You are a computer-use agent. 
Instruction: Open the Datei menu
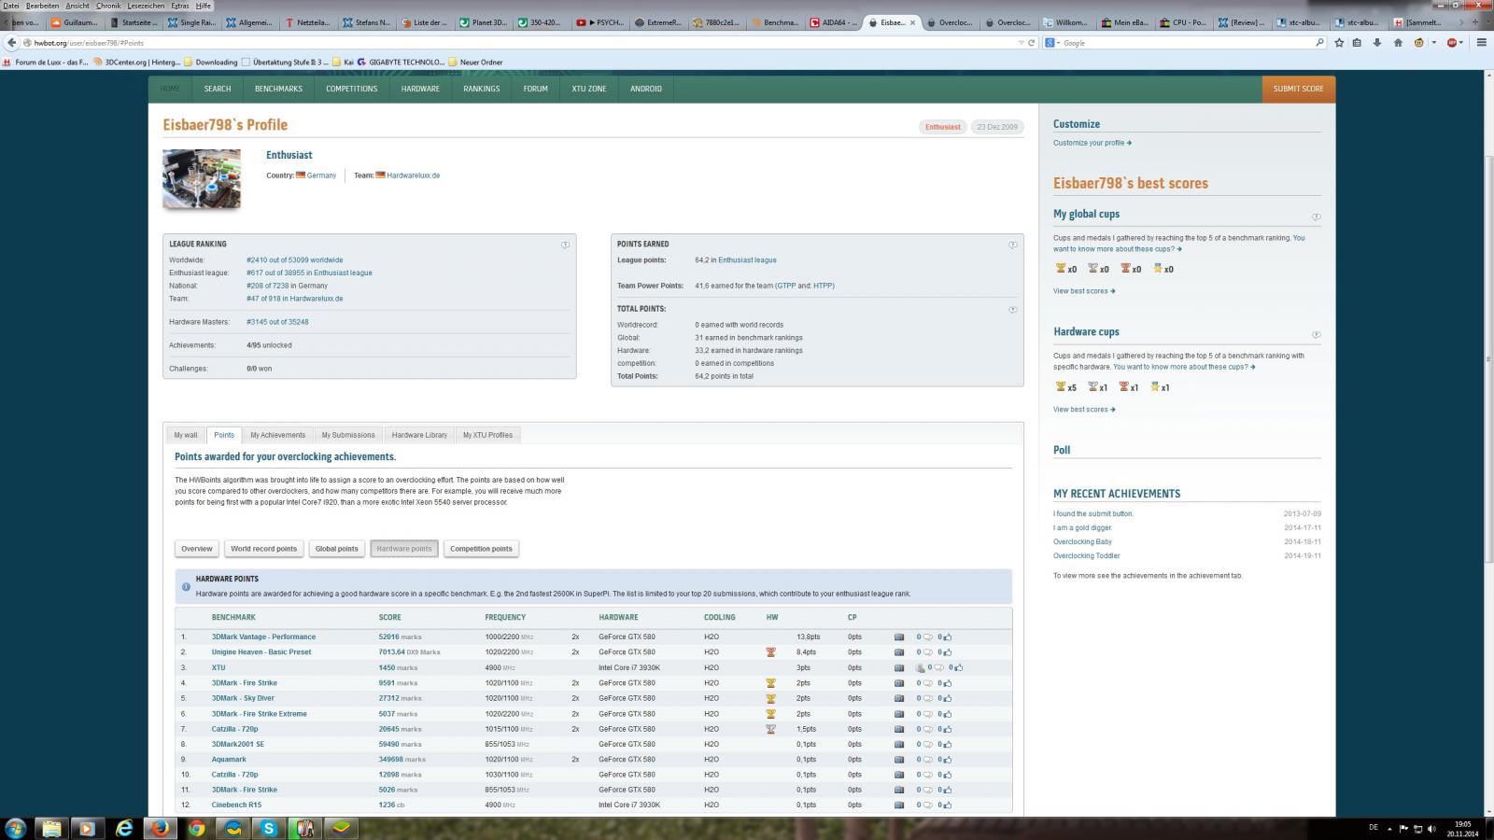click(10, 6)
